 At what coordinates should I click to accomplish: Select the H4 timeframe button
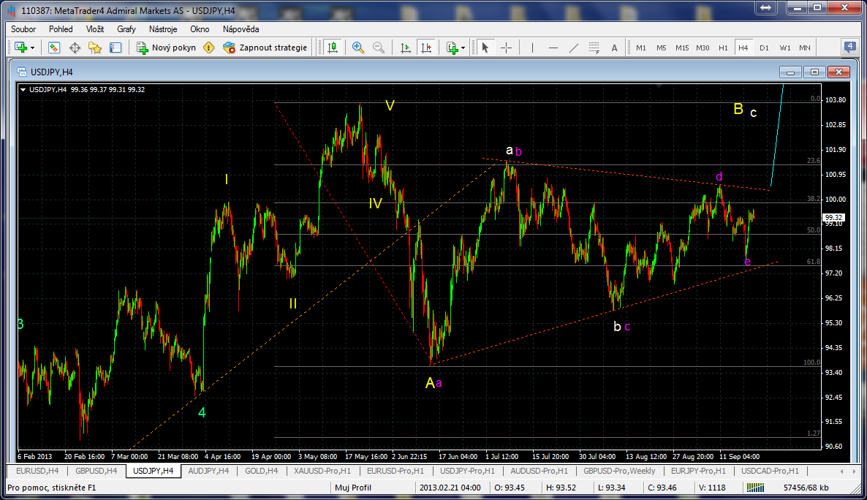coord(743,48)
